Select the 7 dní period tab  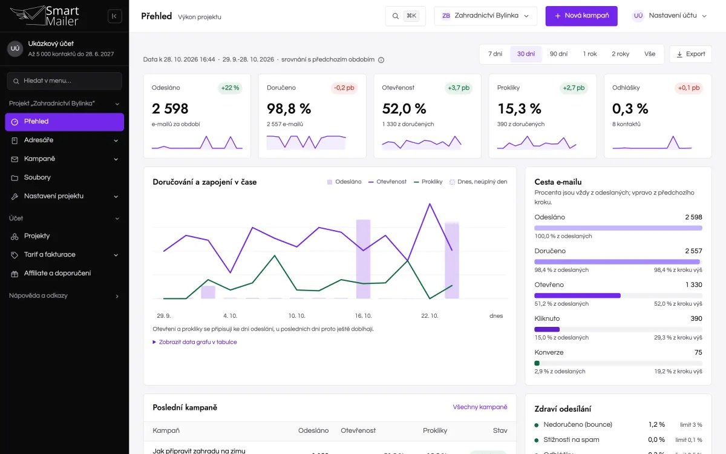point(495,54)
